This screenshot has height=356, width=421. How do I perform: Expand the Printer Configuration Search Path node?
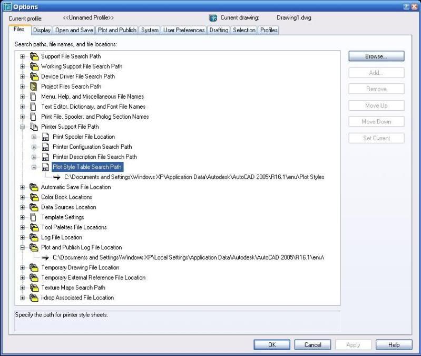[x=34, y=147]
